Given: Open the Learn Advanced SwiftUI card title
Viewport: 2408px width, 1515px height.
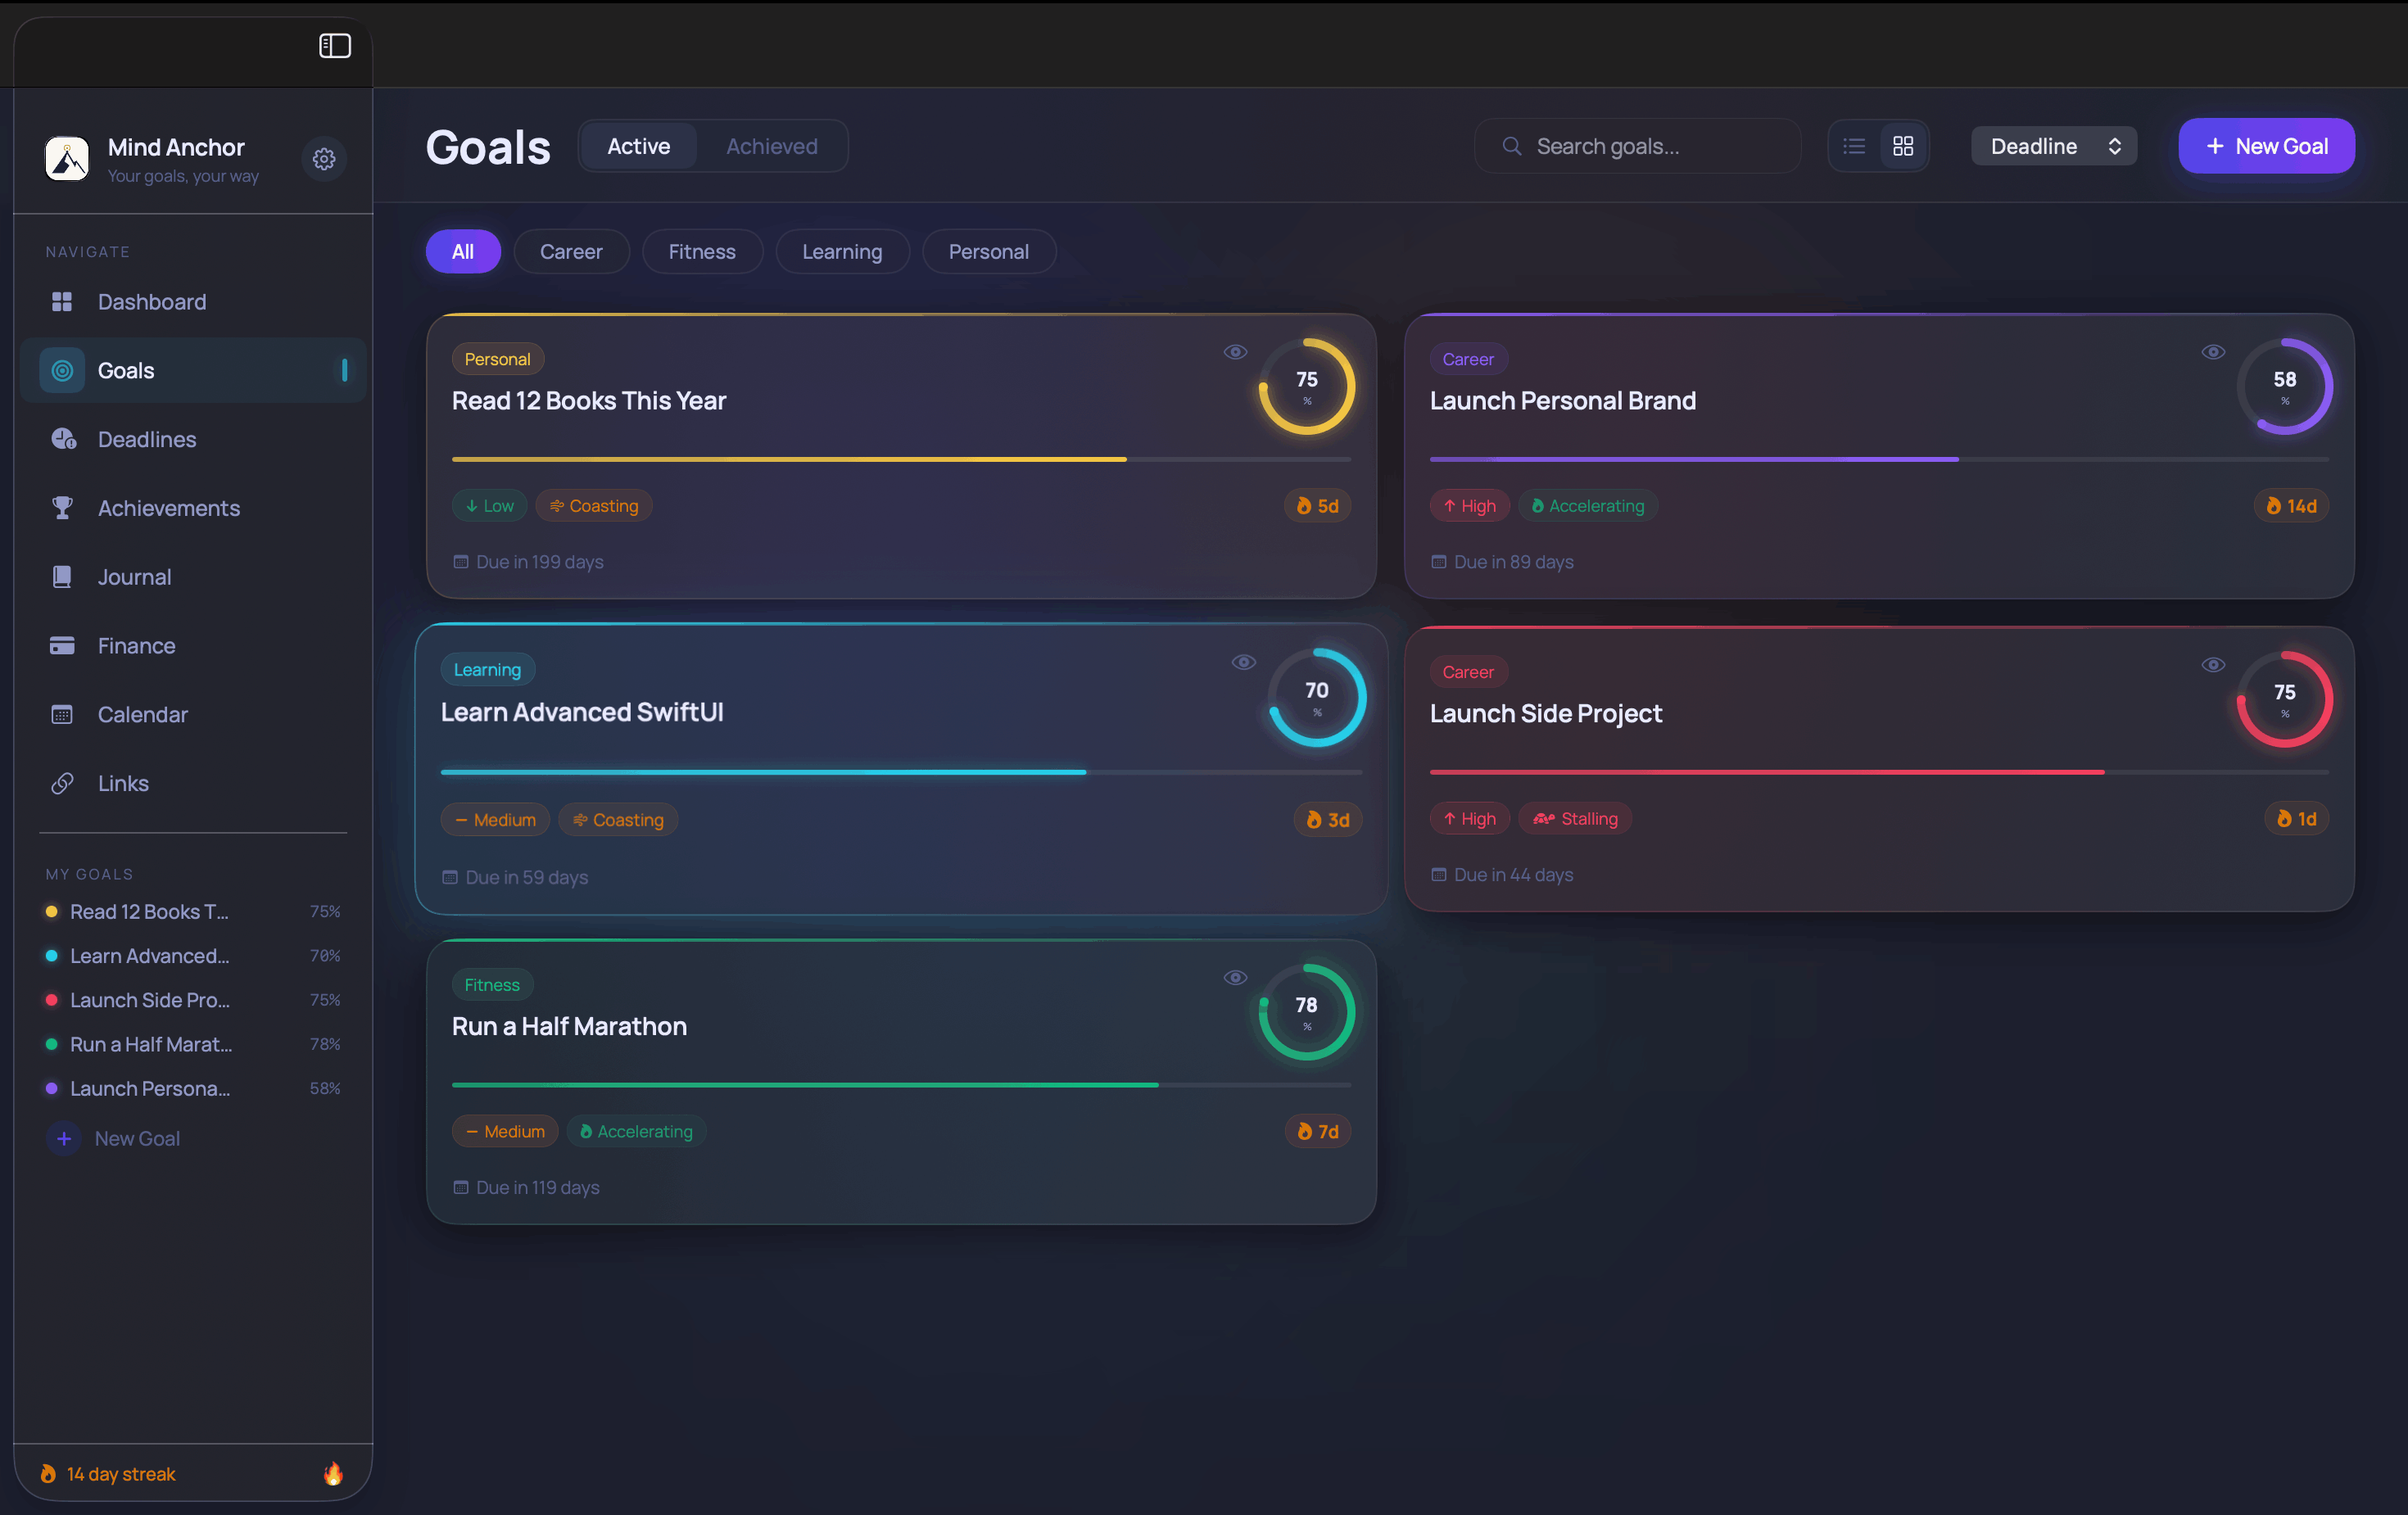Looking at the screenshot, I should pos(582,712).
